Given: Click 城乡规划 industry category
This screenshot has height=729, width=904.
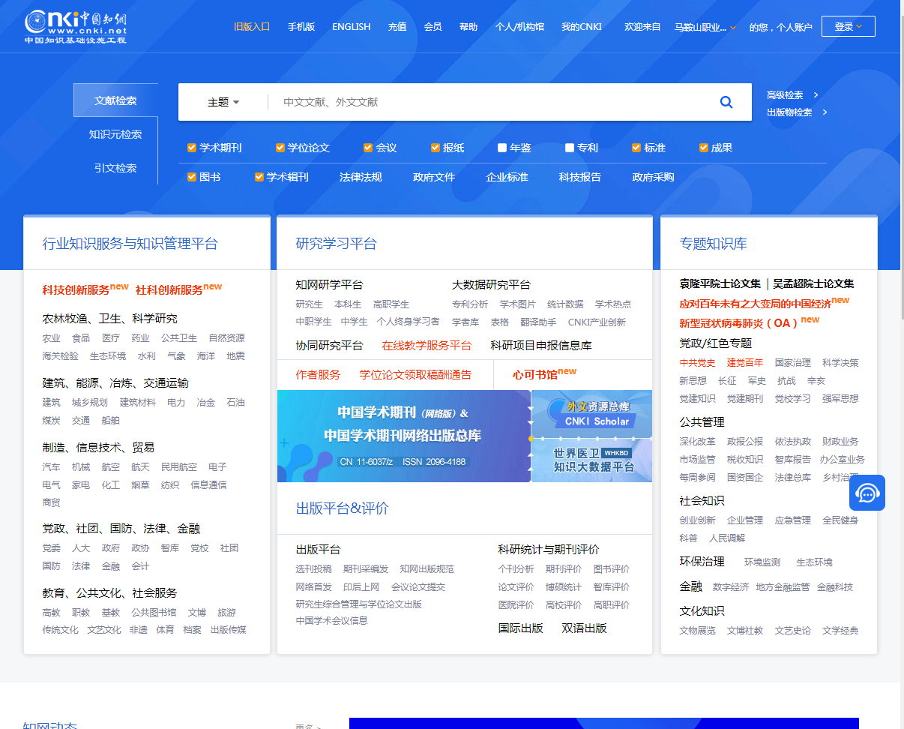Looking at the screenshot, I should tap(90, 402).
